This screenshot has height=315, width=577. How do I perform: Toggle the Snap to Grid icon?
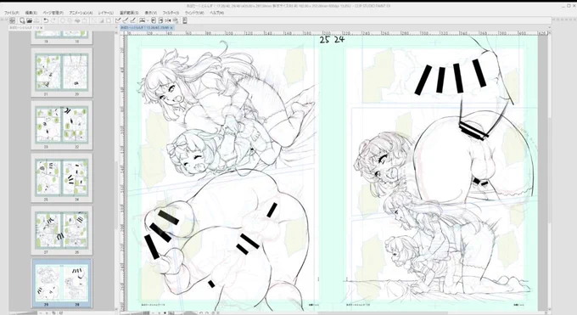tap(133, 20)
